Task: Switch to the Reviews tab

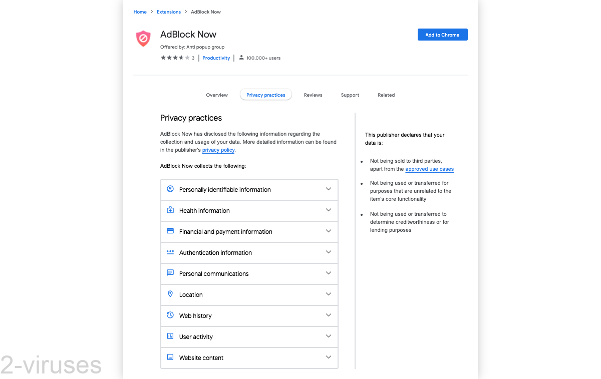Action: pos(313,95)
